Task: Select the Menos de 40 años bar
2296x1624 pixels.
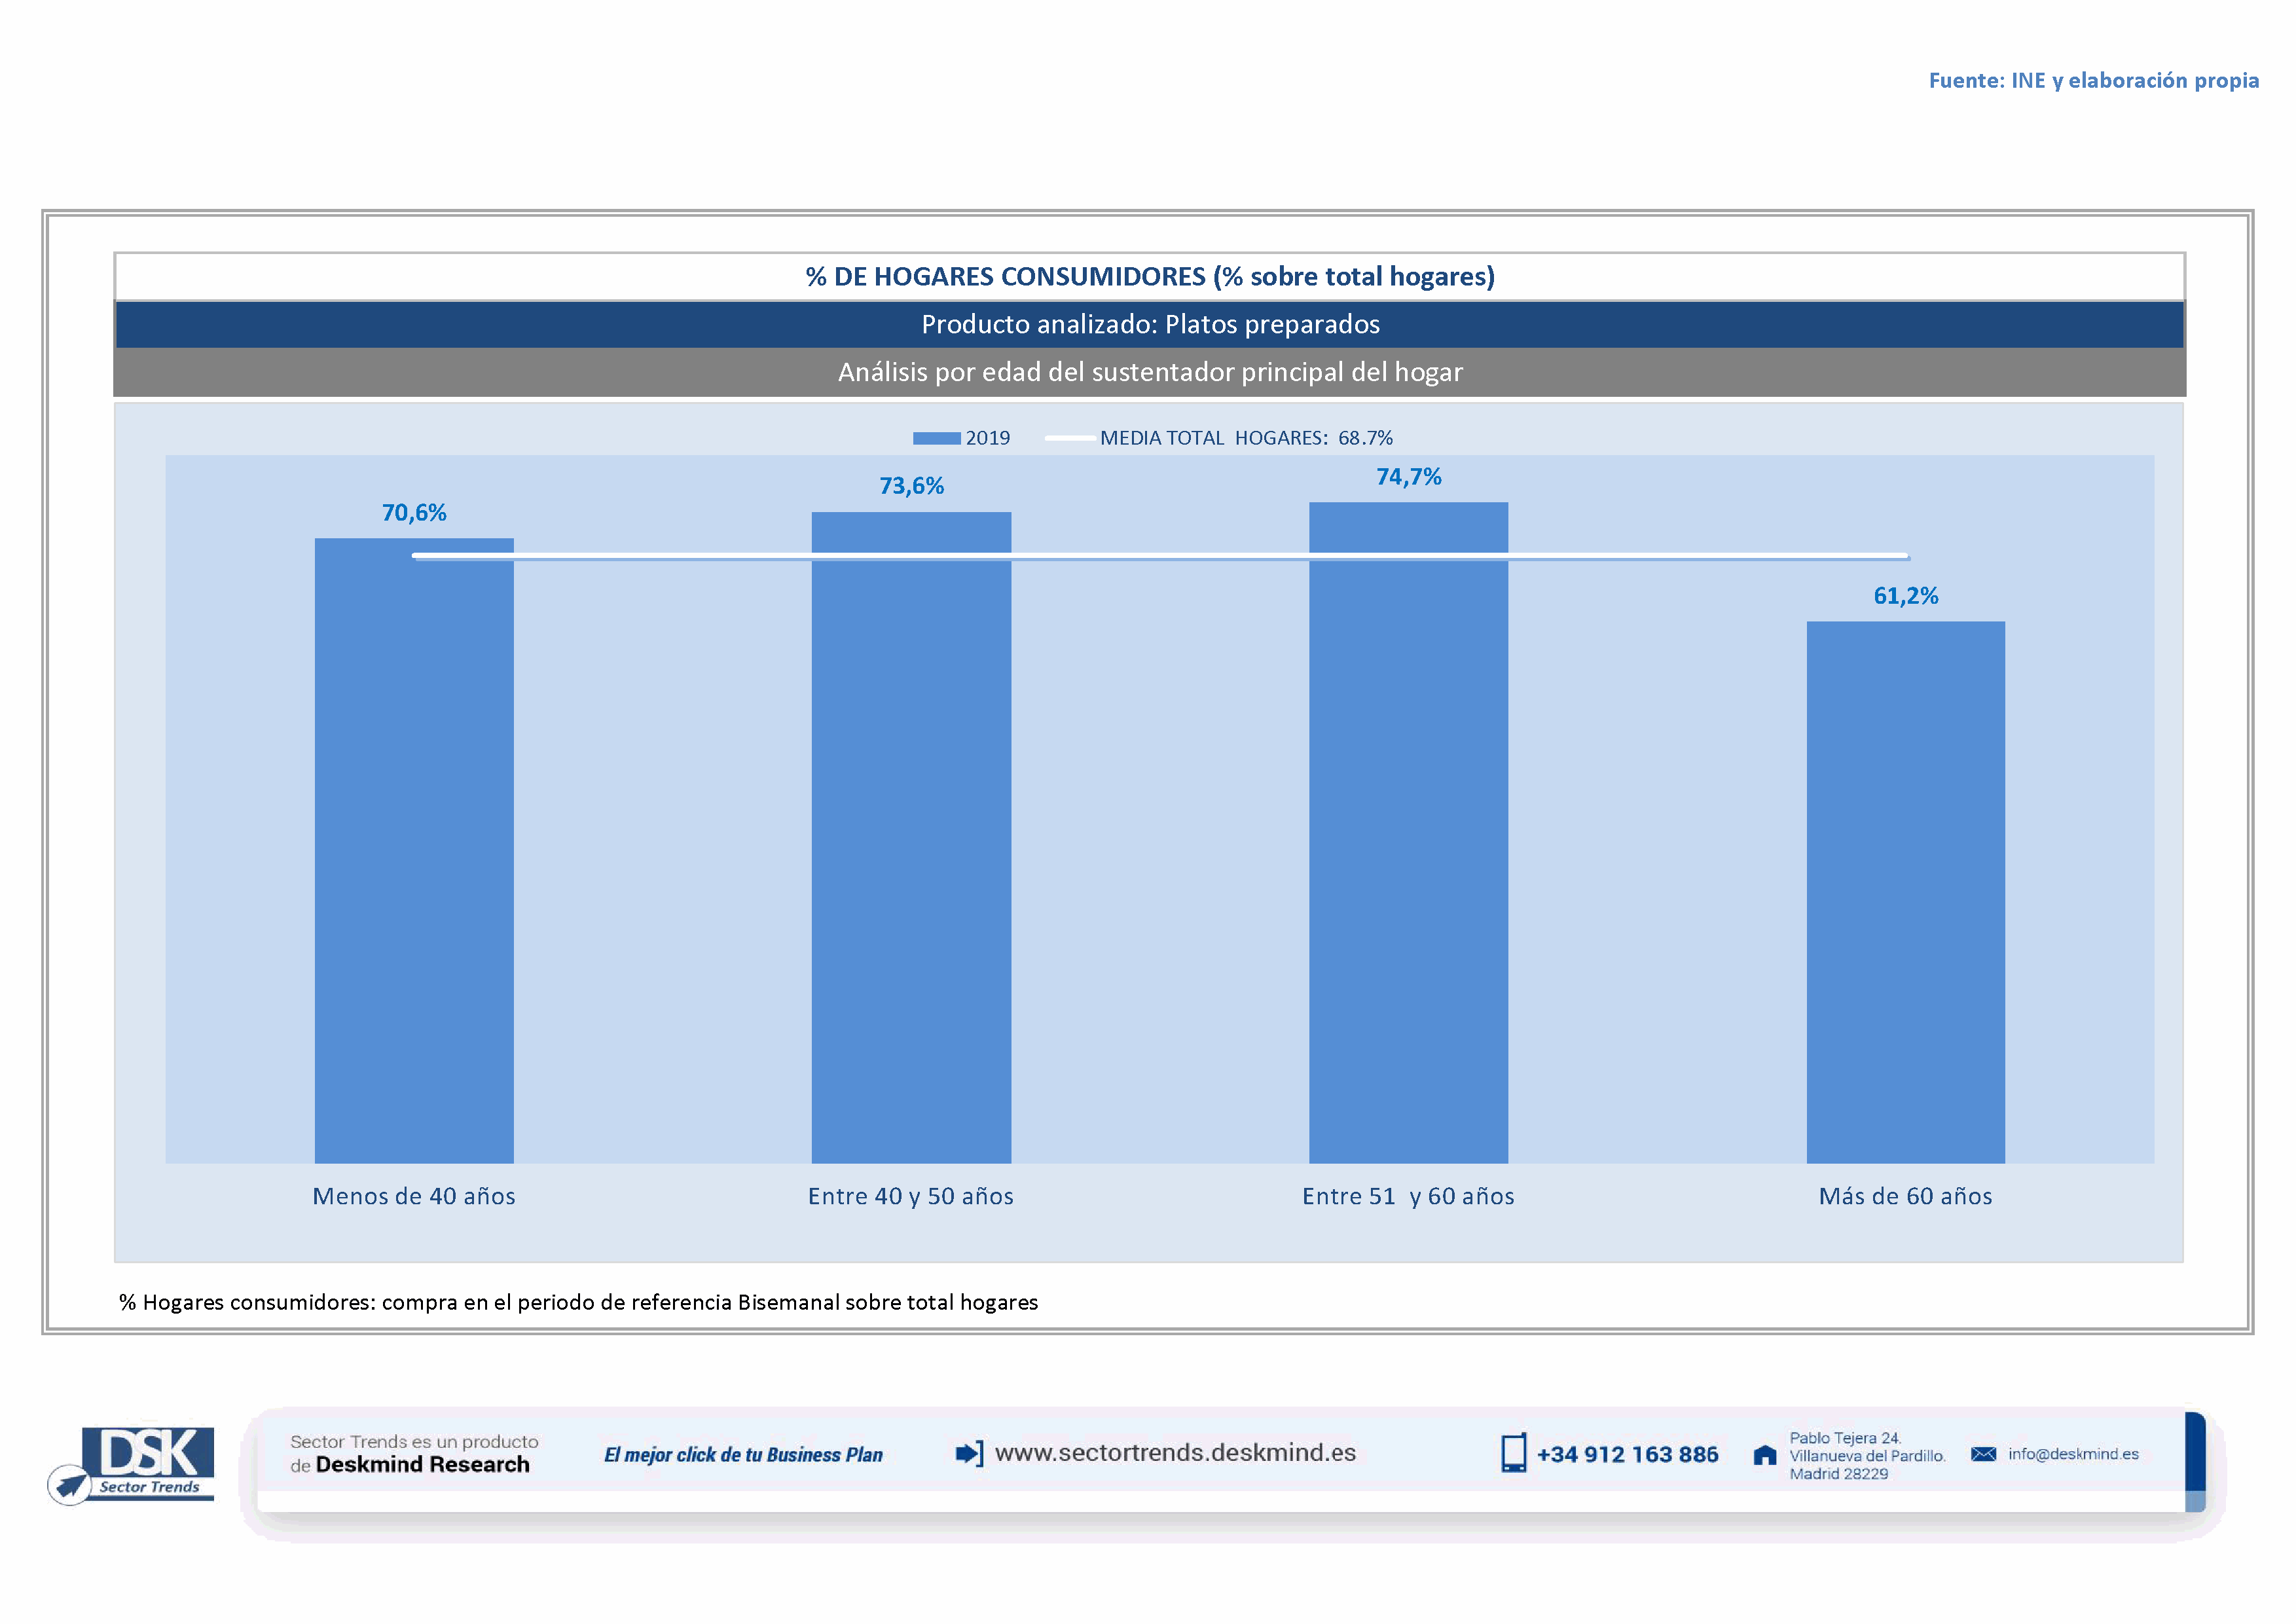Action: coord(414,850)
